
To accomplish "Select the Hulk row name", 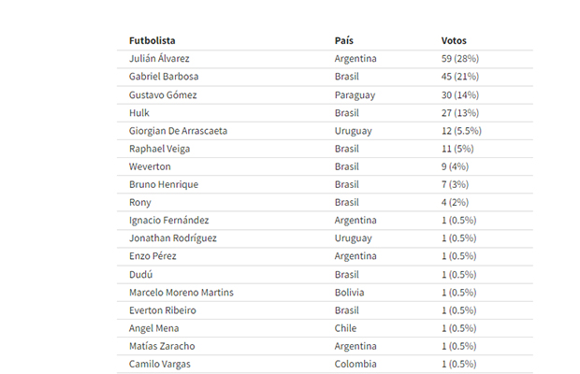I will coord(139,112).
